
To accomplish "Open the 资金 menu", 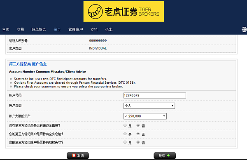I will click(x=57, y=30).
